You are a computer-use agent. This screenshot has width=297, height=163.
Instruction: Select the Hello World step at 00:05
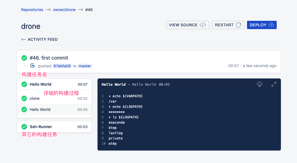click(x=54, y=109)
